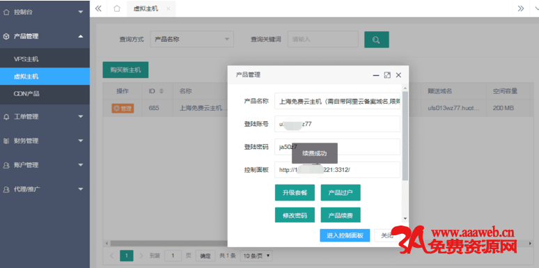
Task: Open the 10条/页 page size dropdown
Action: click(x=256, y=255)
